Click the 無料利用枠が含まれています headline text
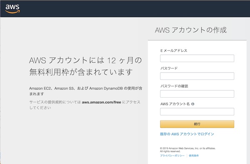 pos(81,72)
